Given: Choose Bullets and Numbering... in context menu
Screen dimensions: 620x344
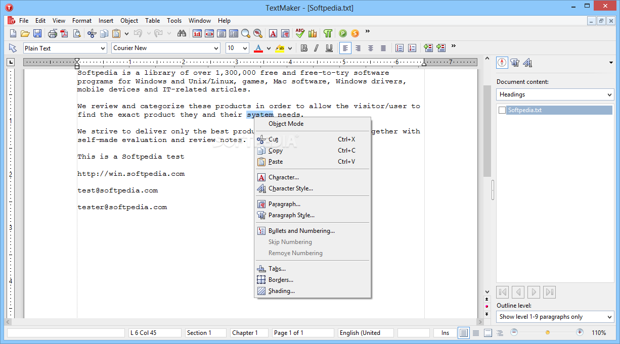Looking at the screenshot, I should click(x=312, y=231).
